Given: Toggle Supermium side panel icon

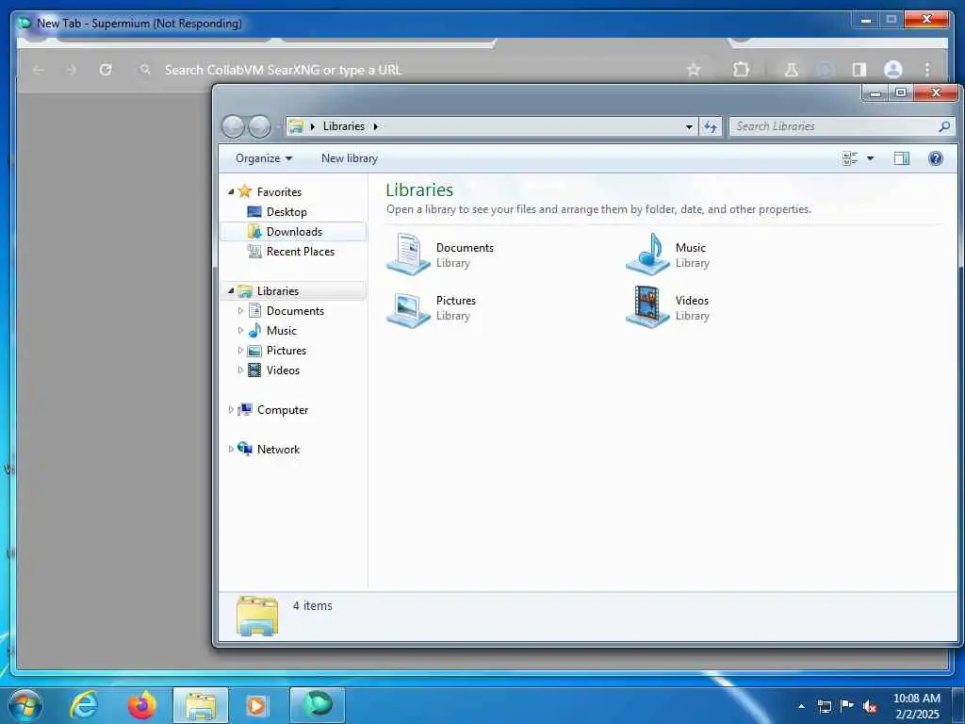Looking at the screenshot, I should click(x=859, y=70).
